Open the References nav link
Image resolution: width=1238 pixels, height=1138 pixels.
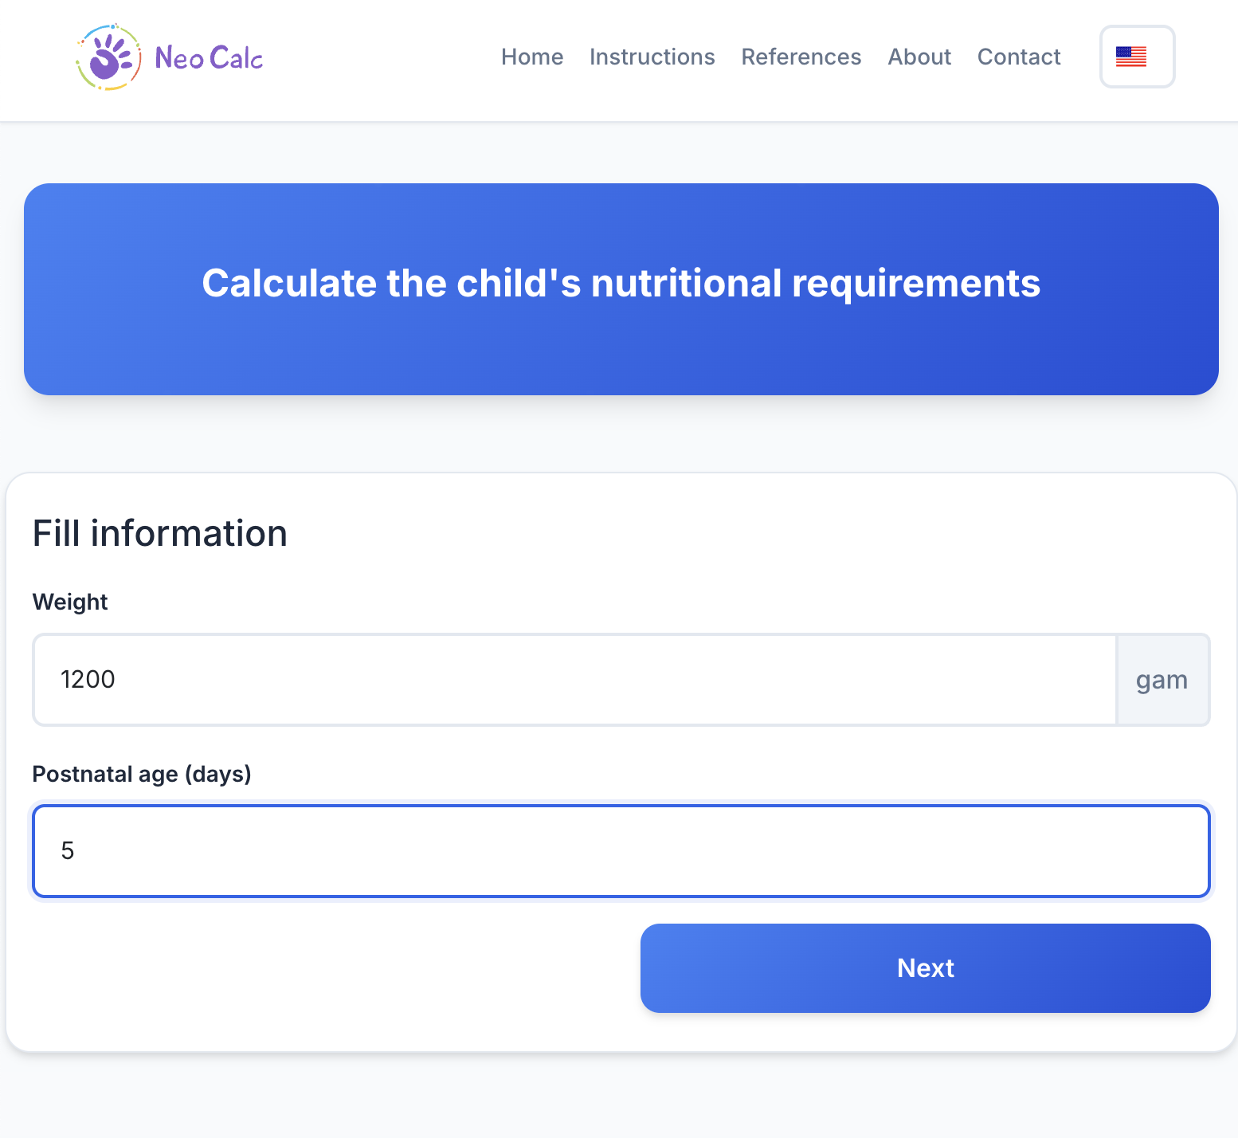pos(801,57)
